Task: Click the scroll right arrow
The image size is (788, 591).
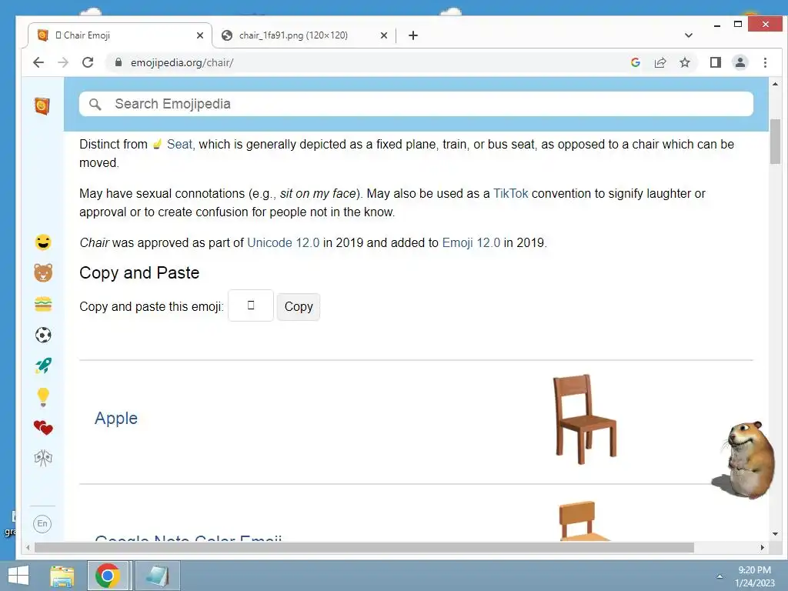Action: pyautogui.click(x=763, y=547)
